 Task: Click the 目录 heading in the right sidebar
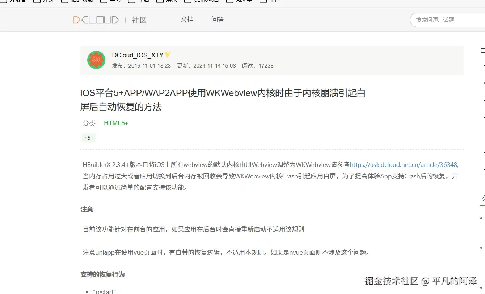coord(482,50)
